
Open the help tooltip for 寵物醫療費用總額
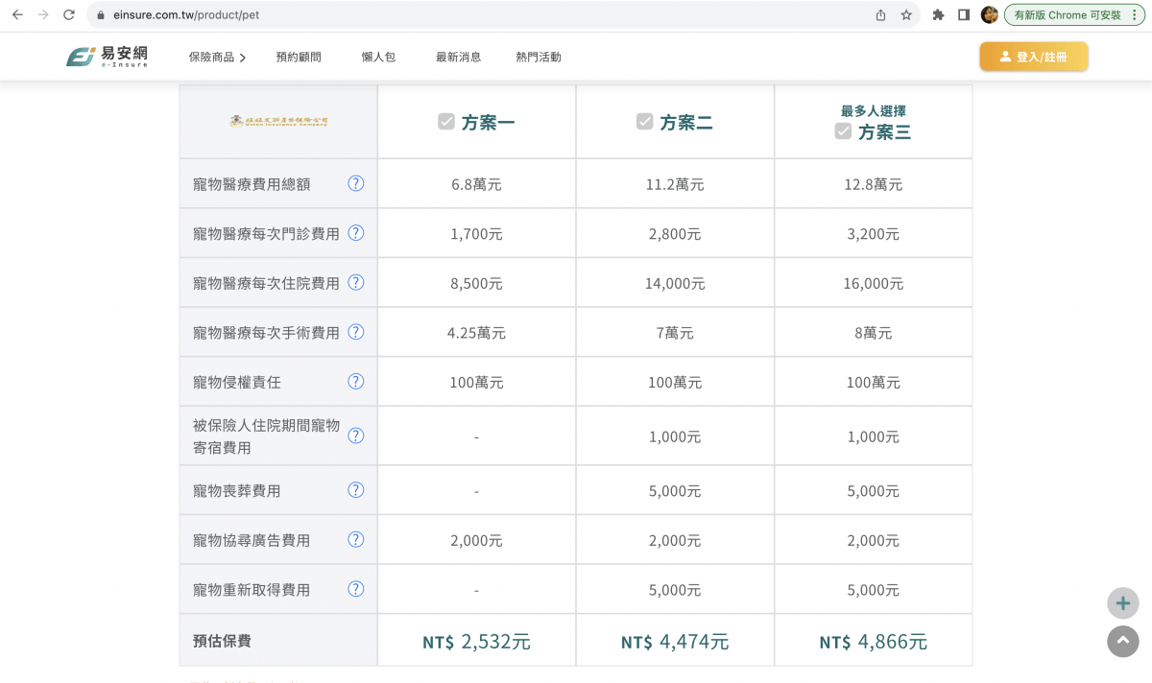tap(355, 183)
